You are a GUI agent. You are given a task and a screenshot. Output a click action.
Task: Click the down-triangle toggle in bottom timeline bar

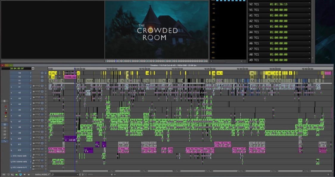25,175
